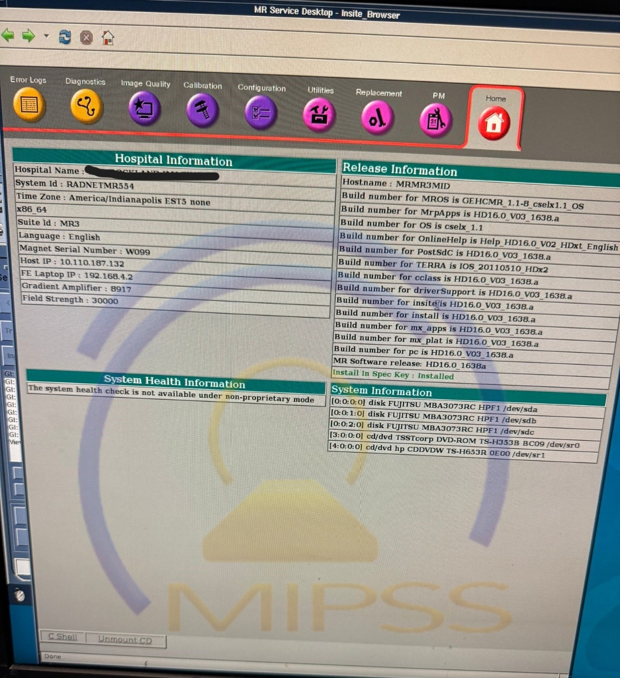Click the Utilities label

click(320, 90)
